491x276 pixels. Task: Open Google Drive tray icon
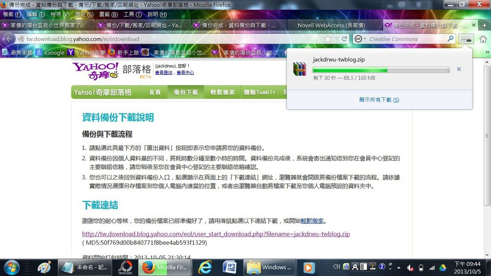pyautogui.click(x=443, y=267)
